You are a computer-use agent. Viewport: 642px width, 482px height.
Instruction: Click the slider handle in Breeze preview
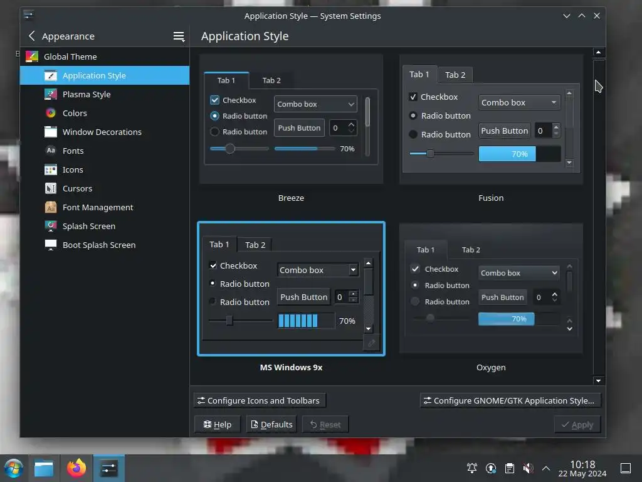(230, 148)
